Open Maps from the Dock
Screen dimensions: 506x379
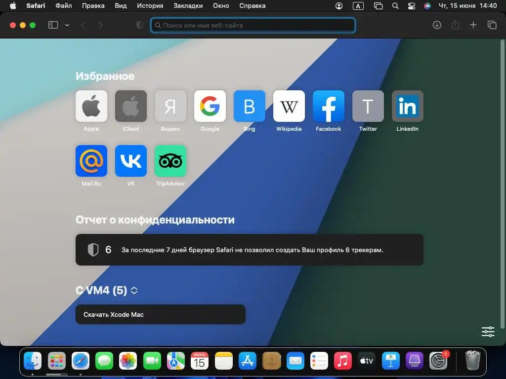click(176, 361)
